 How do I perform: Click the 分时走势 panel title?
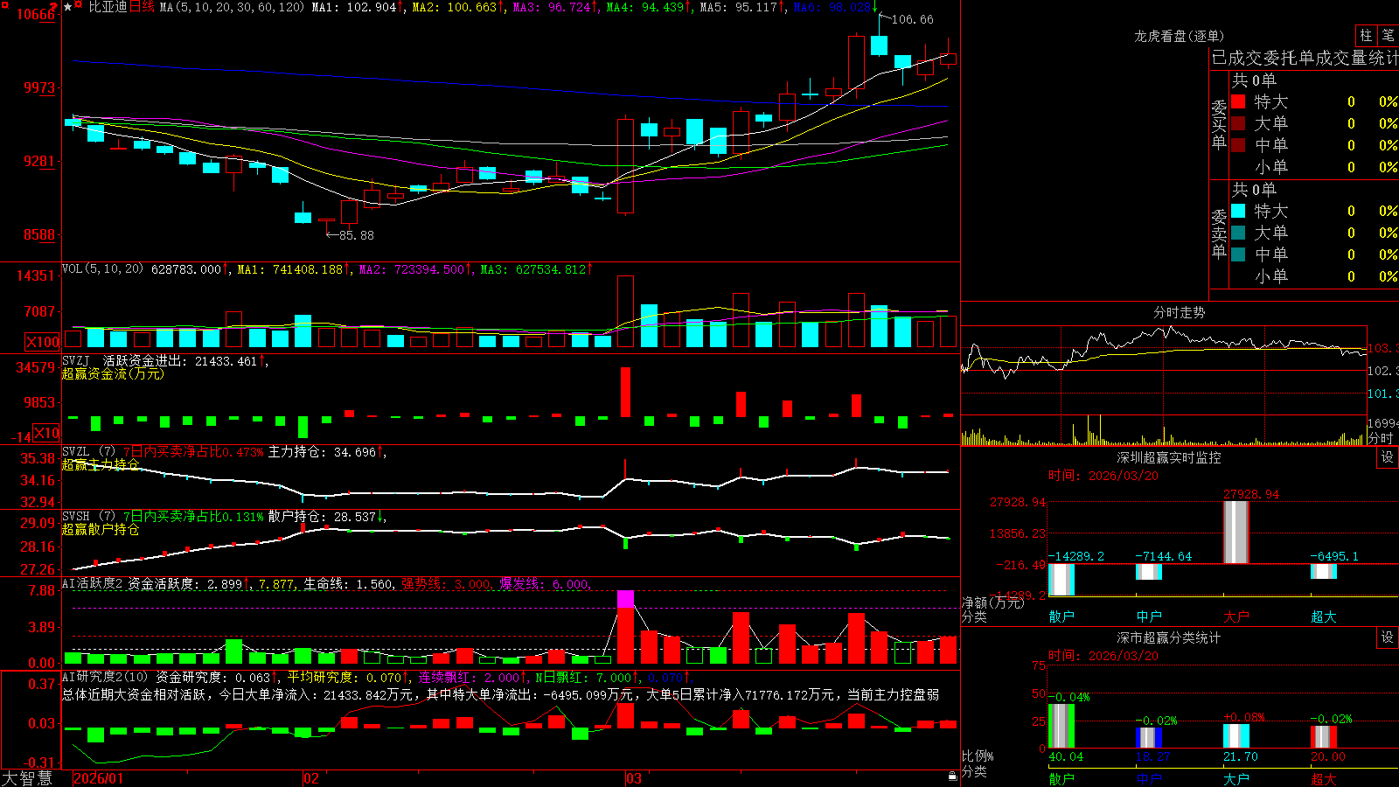[1180, 312]
